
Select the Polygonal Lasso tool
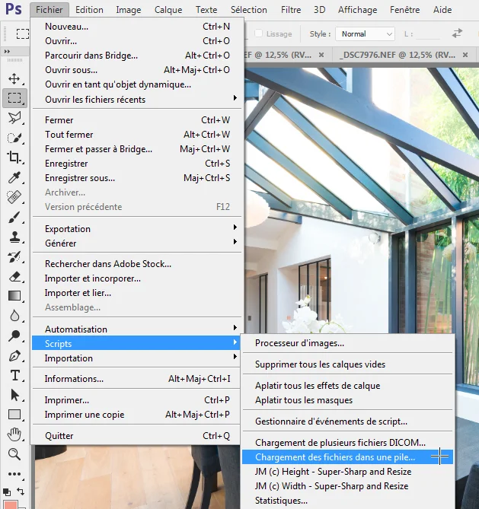coord(14,118)
